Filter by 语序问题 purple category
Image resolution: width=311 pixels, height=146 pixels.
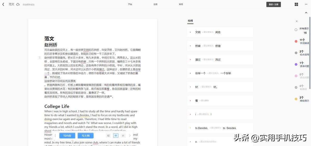point(296,64)
